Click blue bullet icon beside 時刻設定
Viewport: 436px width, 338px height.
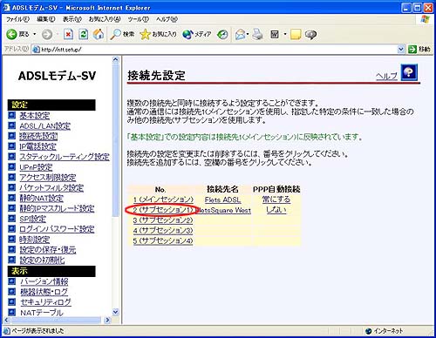(x=11, y=239)
